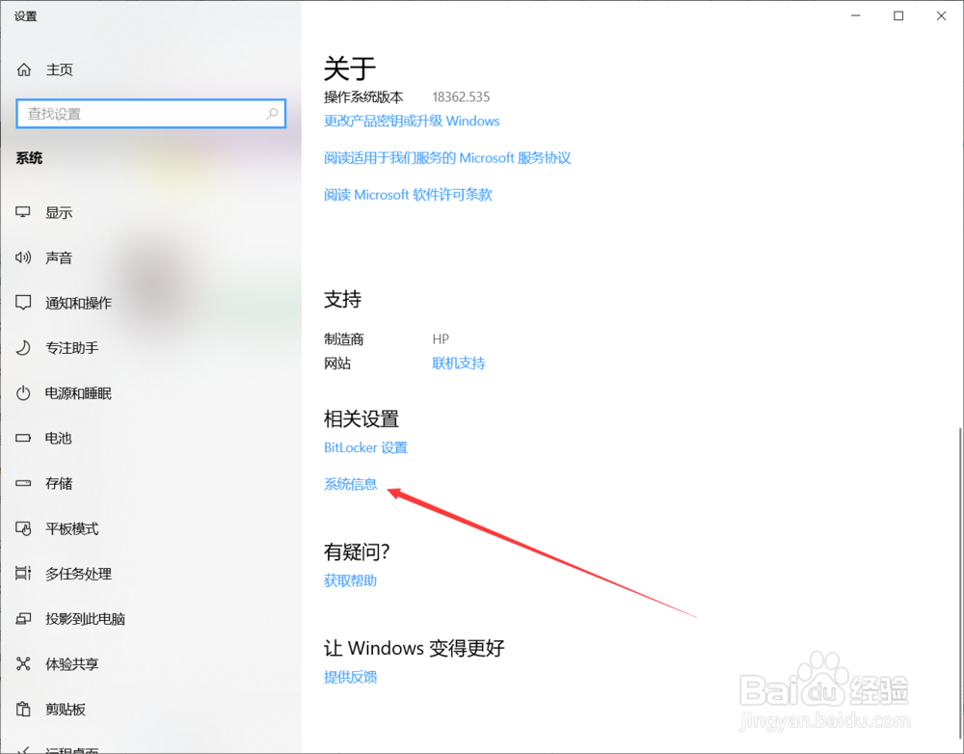The image size is (964, 754).
Task: Select 平板模式 settings
Action: click(x=72, y=528)
